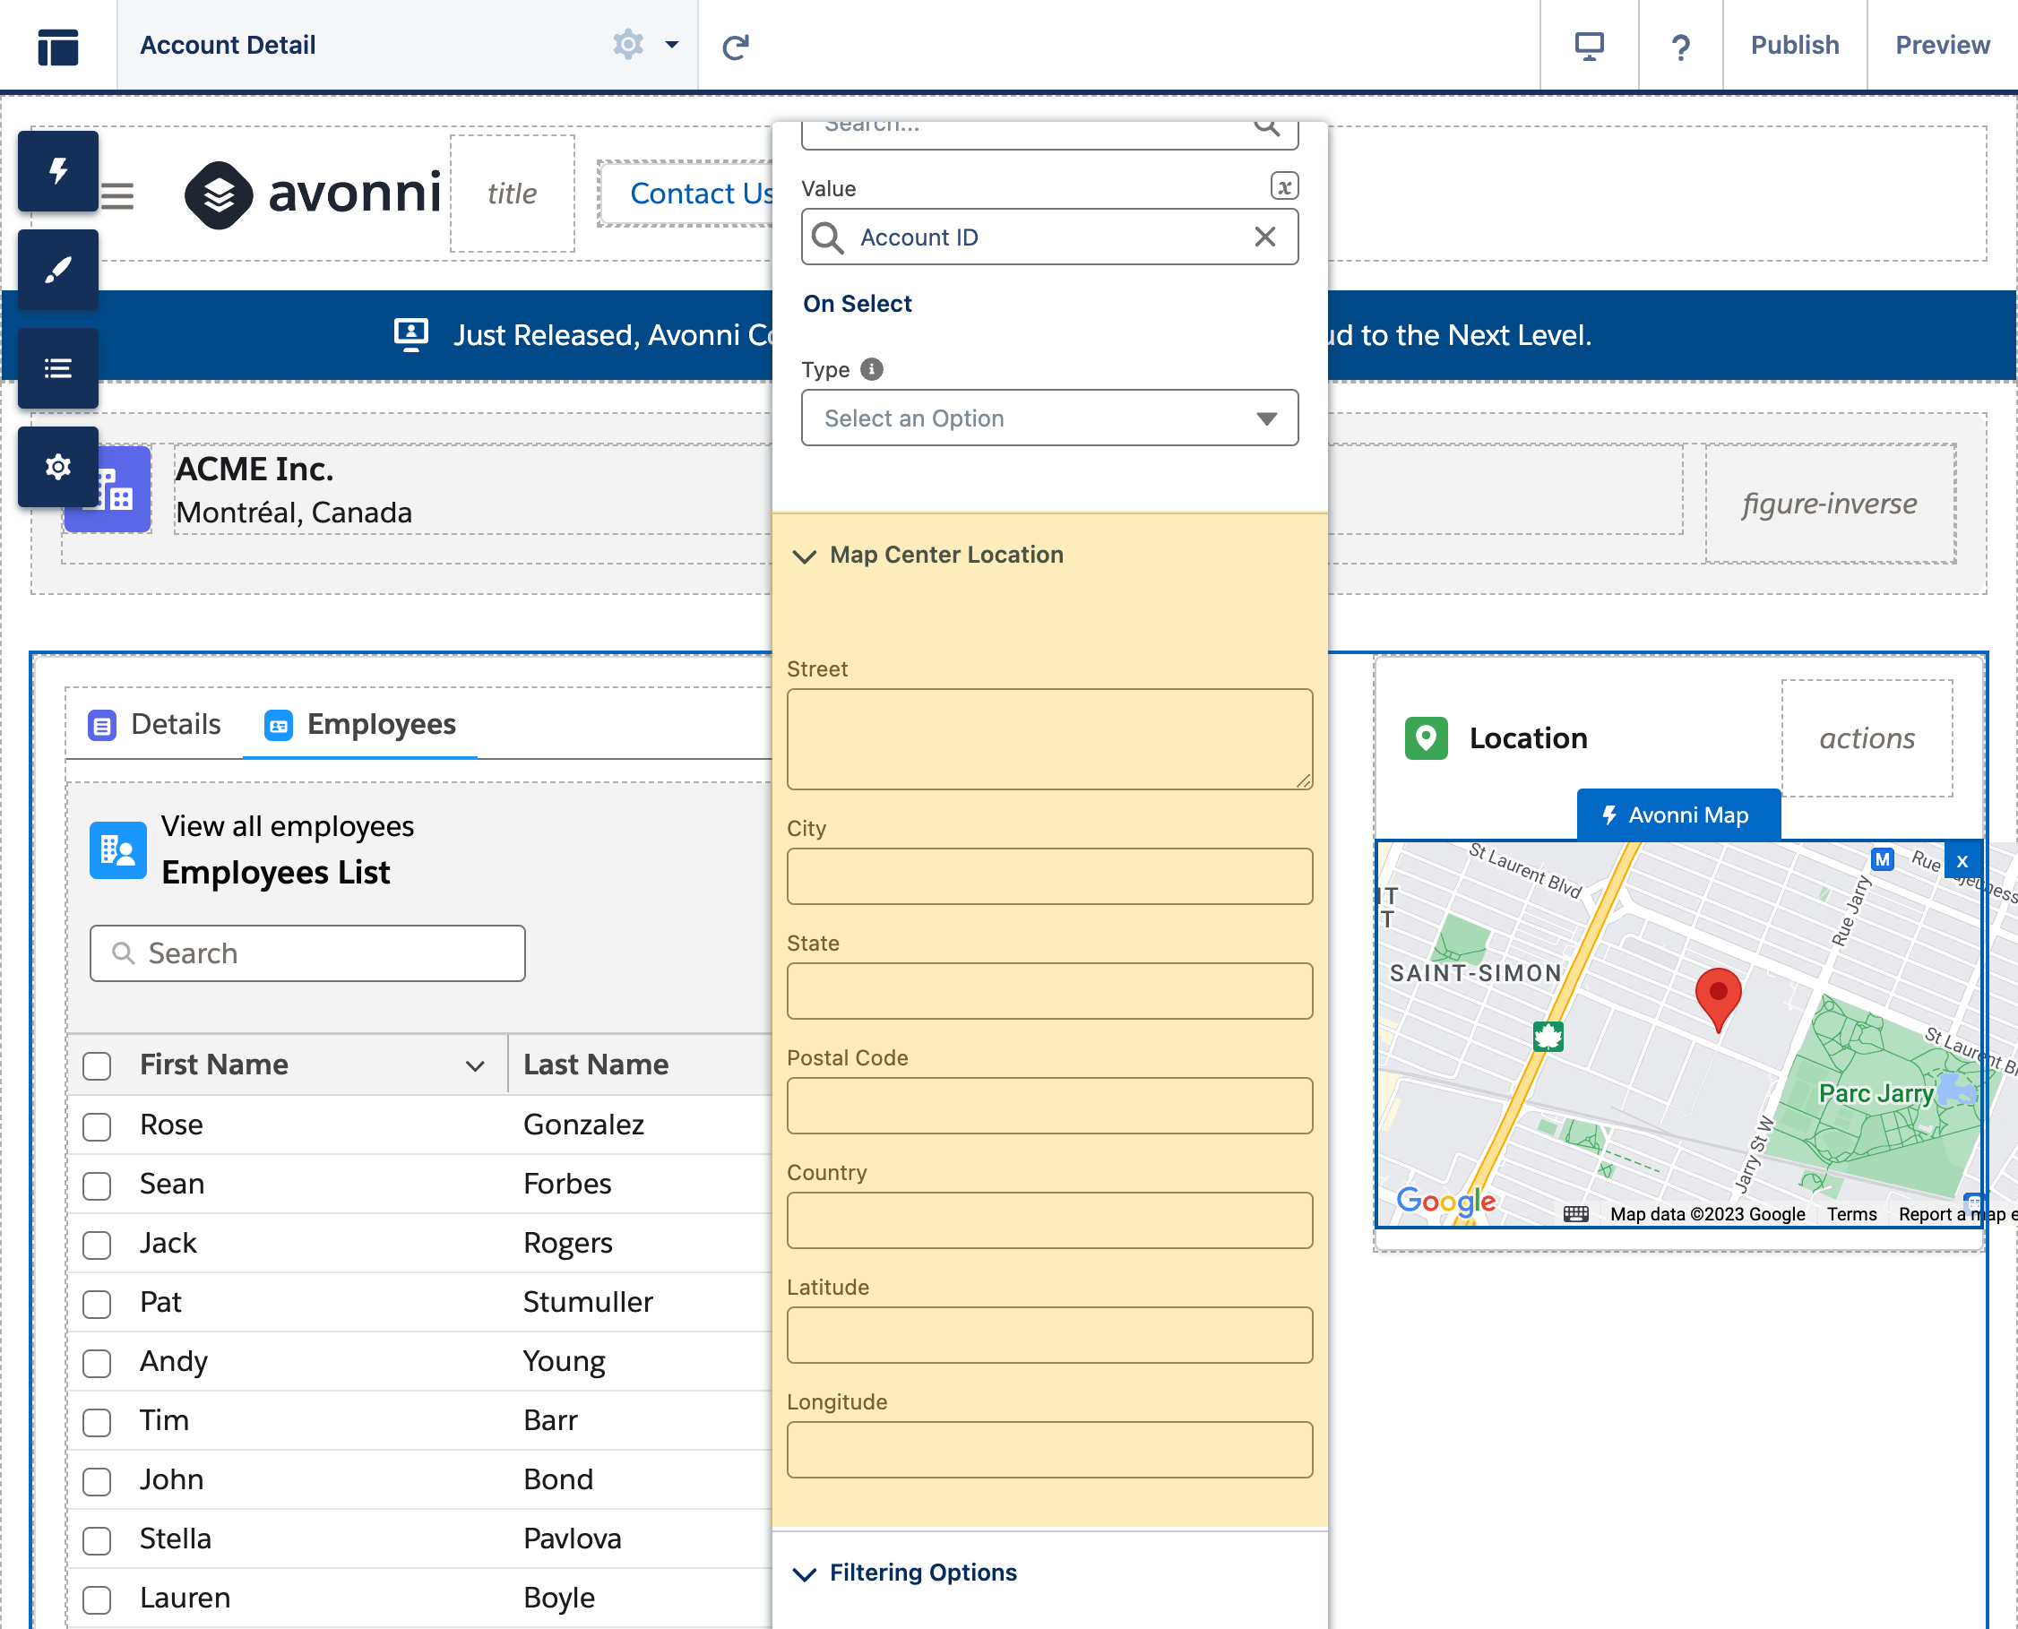Select the Jack Rogers row checkbox

coord(97,1245)
